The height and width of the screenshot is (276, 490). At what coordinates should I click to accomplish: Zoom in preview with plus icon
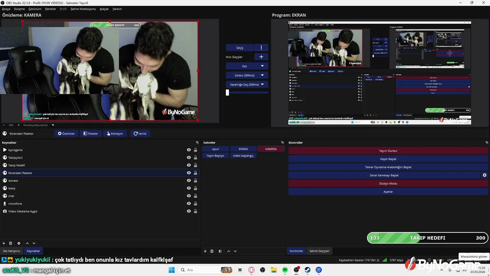pos(18,125)
